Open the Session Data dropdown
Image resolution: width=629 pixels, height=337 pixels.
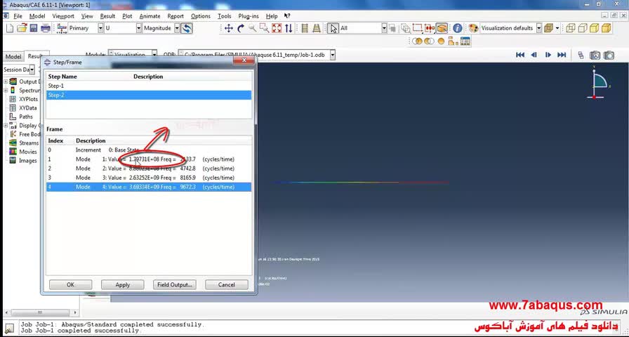[x=32, y=70]
